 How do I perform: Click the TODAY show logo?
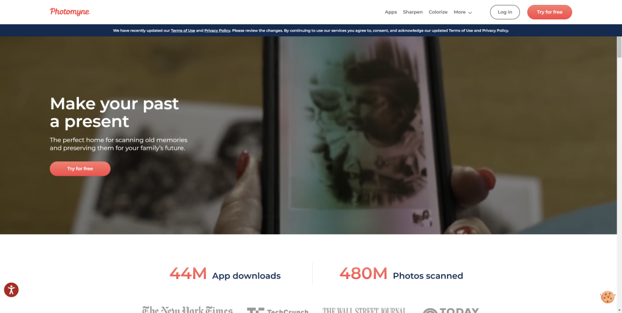pyautogui.click(x=451, y=310)
